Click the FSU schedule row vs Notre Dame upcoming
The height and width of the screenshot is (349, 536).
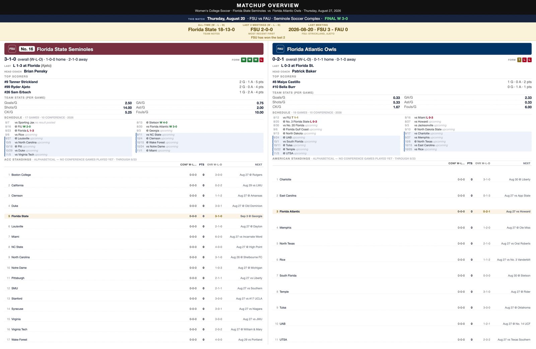[199, 147]
